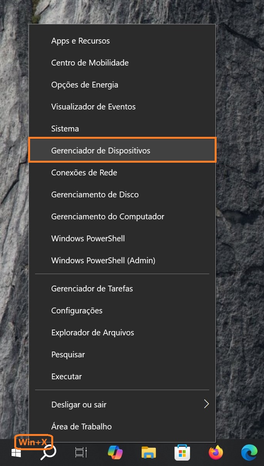Open File Explorer taskbar icon

148,453
